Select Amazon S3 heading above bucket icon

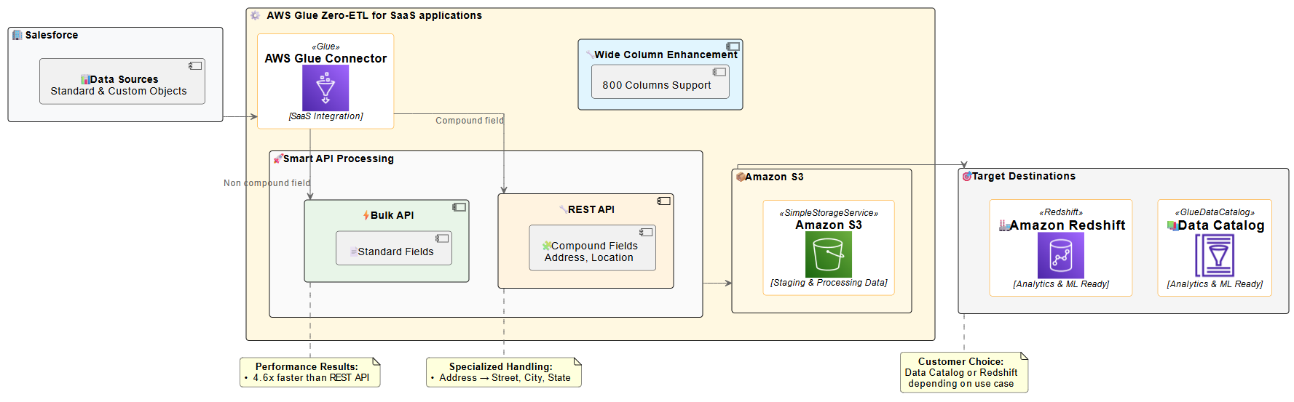tap(829, 225)
